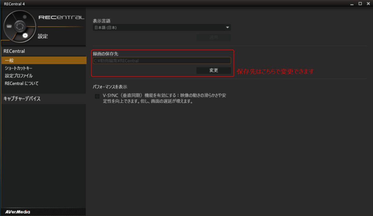Click the grayed-out 適用 button
Screen dimensions: 373x216
tap(214, 37)
